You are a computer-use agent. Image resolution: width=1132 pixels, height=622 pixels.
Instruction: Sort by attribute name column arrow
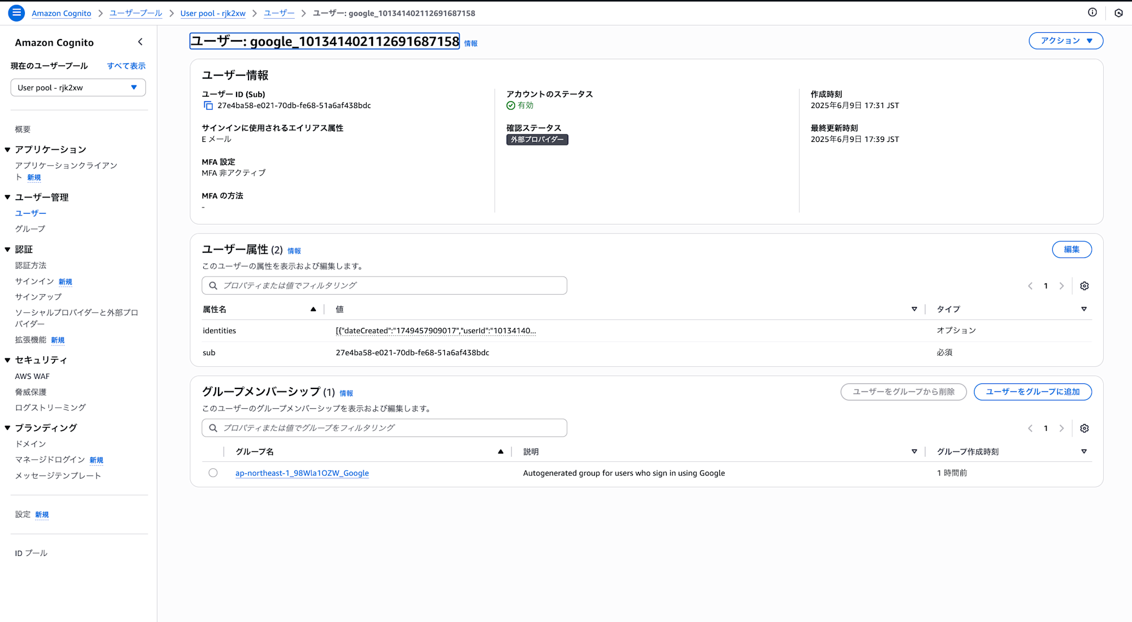pyautogui.click(x=313, y=309)
